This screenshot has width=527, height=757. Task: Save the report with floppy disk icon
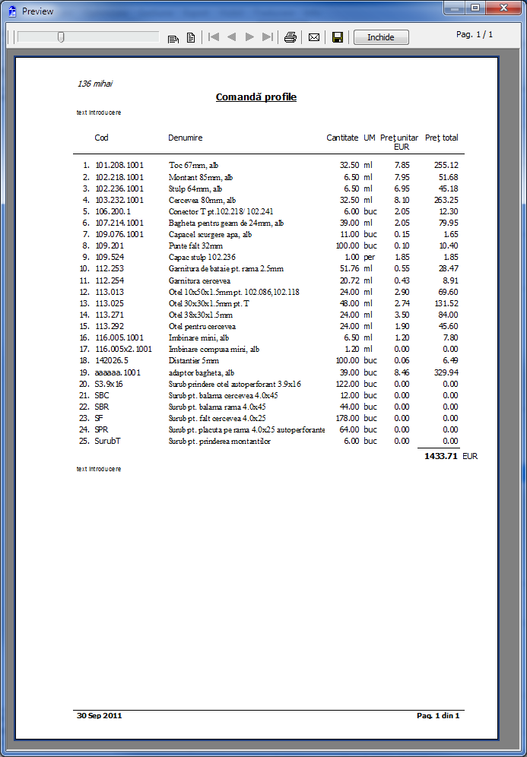point(338,37)
